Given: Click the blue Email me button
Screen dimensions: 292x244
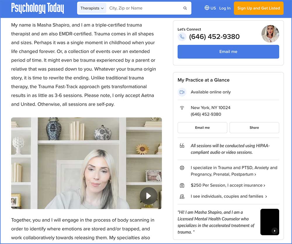Looking at the screenshot, I should pyautogui.click(x=228, y=52).
